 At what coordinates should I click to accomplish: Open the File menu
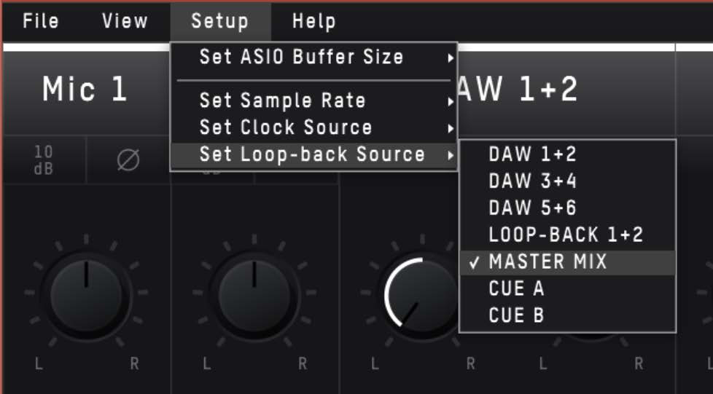[x=41, y=21]
